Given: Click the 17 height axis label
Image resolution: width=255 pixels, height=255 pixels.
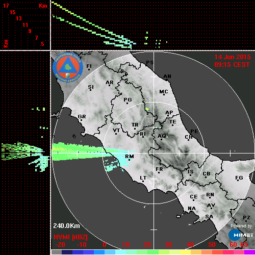Looking at the screenshot, I should [6, 6].
